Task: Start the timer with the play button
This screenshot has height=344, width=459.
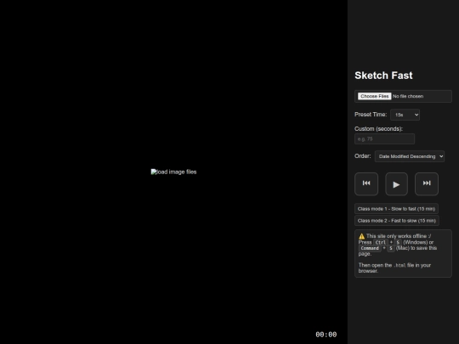Action: (396, 184)
